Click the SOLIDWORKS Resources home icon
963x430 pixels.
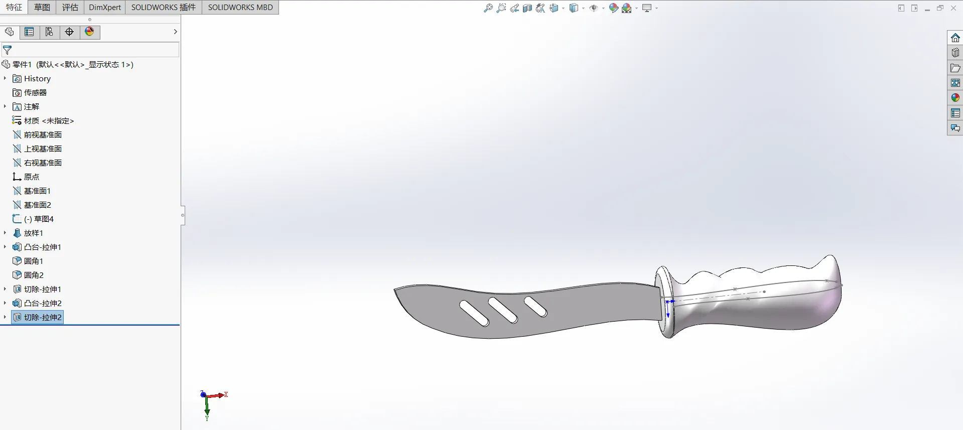coord(955,38)
